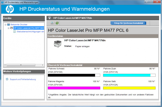Collapse the Bekannte Drucker tree node
This screenshot has width=162, height=107.
click(x=6, y=25)
